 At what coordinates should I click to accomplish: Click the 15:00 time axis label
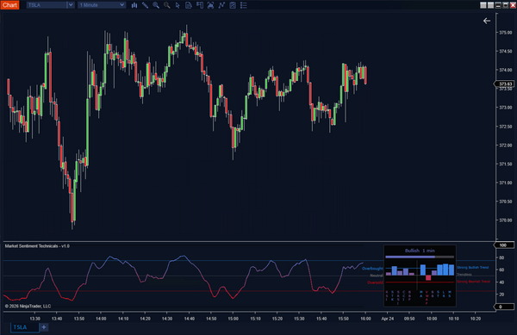tap(234, 319)
